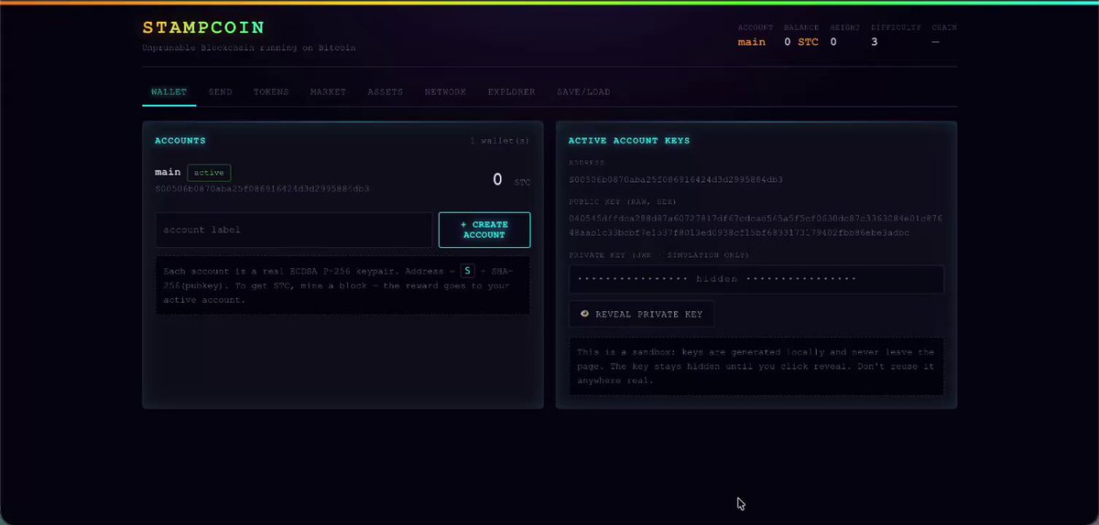Click the Active Account Keys heading
The width and height of the screenshot is (1099, 525).
pyautogui.click(x=629, y=141)
